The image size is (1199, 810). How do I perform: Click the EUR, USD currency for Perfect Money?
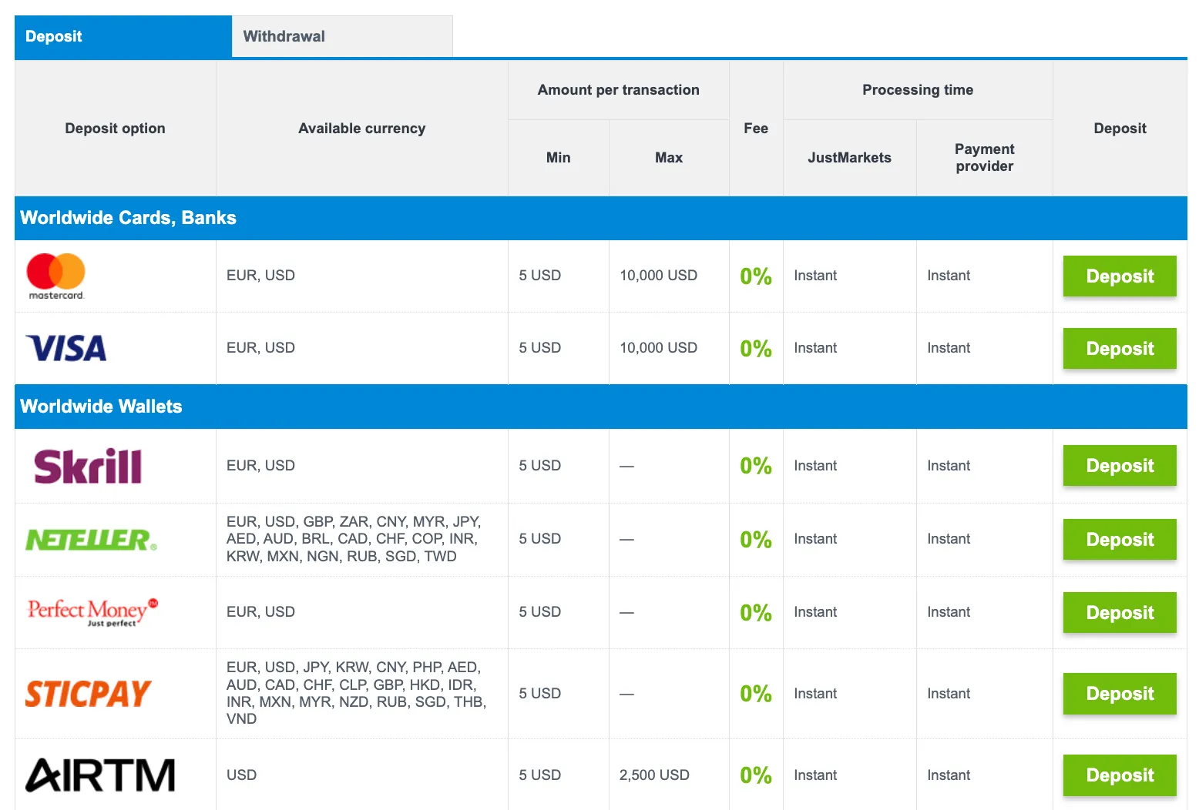pyautogui.click(x=260, y=612)
